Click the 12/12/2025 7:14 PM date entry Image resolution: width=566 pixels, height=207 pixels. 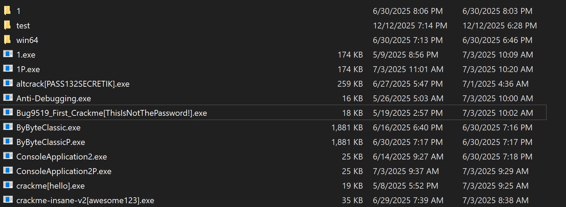point(410,26)
